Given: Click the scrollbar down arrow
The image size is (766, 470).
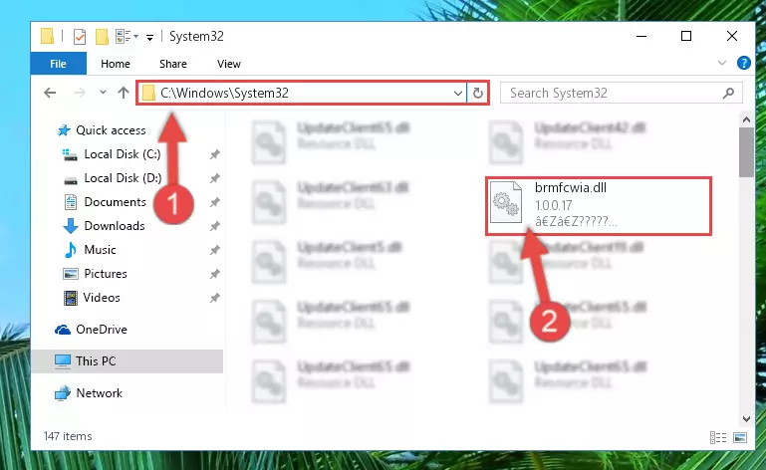Looking at the screenshot, I should pos(746,418).
